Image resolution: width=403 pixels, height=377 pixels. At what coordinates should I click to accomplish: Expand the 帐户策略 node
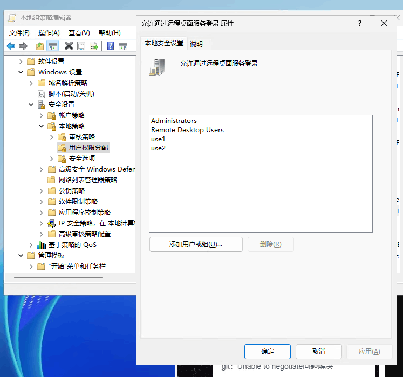coord(42,115)
